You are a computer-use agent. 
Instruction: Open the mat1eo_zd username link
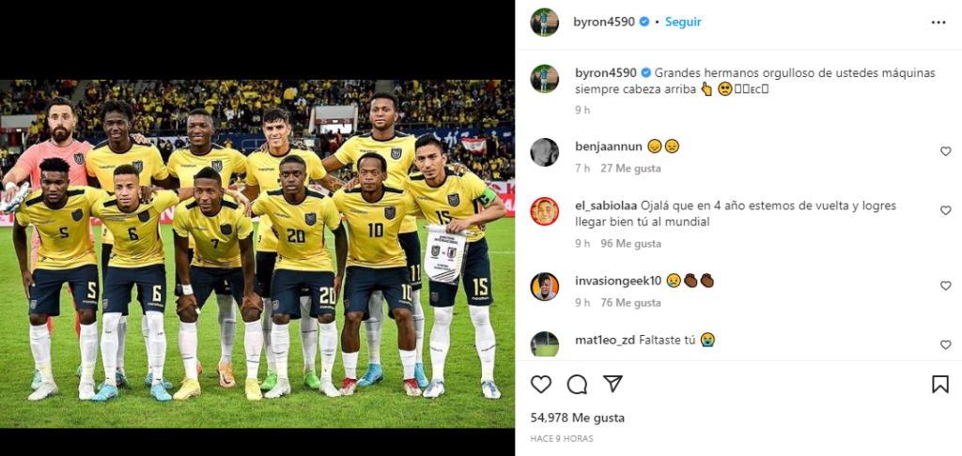point(604,340)
